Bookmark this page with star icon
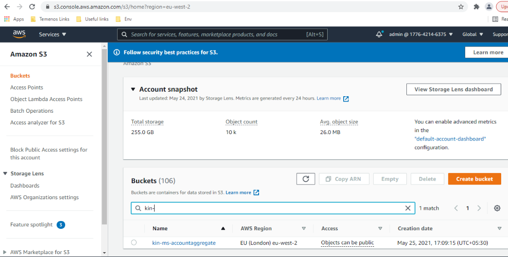Viewport: 508px width, 257px height. (461, 7)
